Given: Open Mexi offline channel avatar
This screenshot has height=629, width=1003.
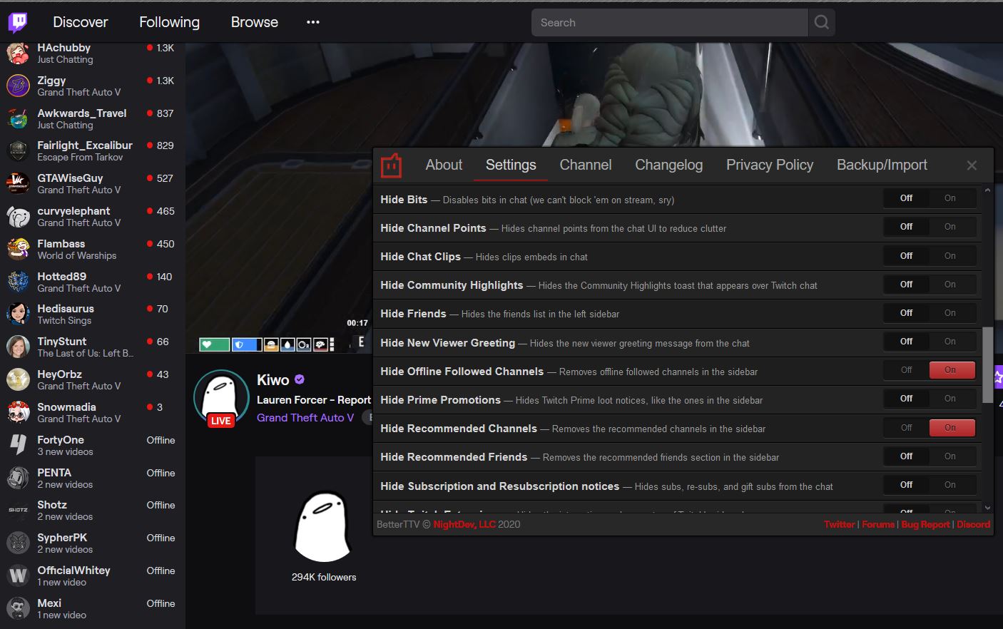Looking at the screenshot, I should 18,609.
